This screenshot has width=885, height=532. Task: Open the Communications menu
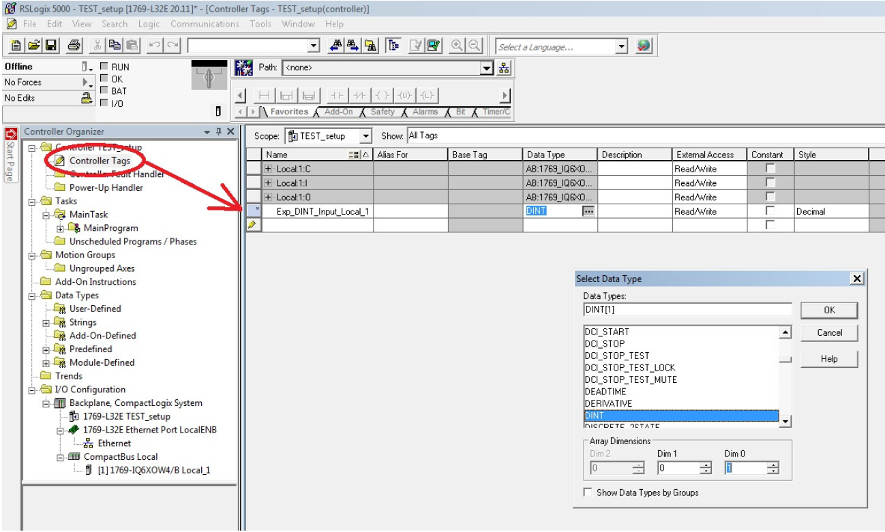tap(205, 24)
